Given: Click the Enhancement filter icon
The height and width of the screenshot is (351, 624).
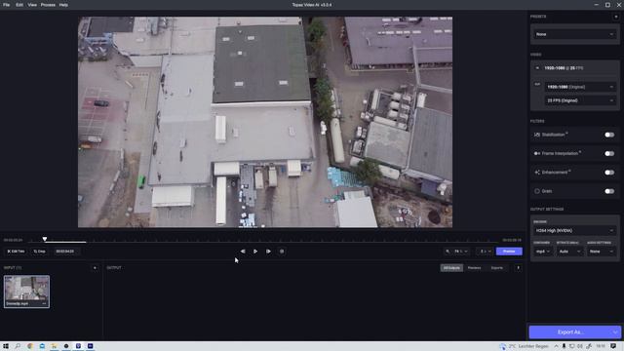Looking at the screenshot, I should click(x=537, y=173).
